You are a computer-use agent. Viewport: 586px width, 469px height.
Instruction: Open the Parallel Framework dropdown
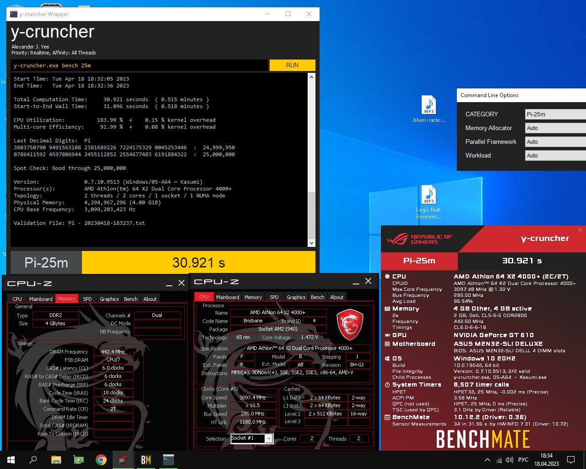coord(555,142)
